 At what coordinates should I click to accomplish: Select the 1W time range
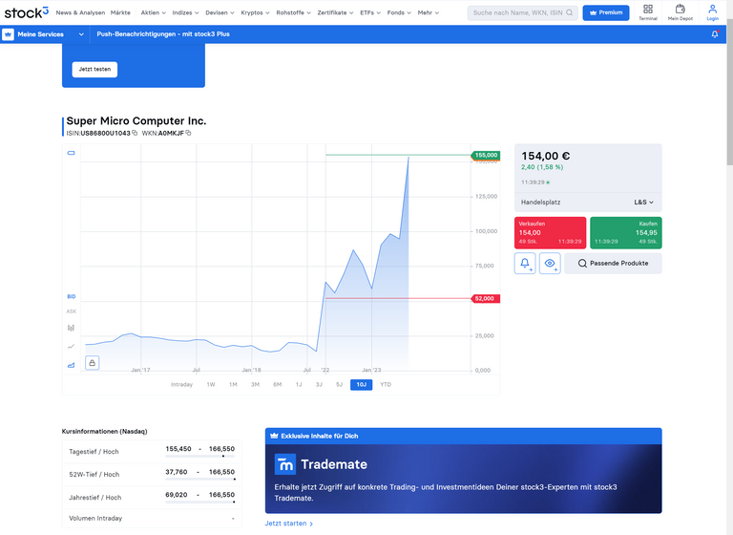coord(211,385)
